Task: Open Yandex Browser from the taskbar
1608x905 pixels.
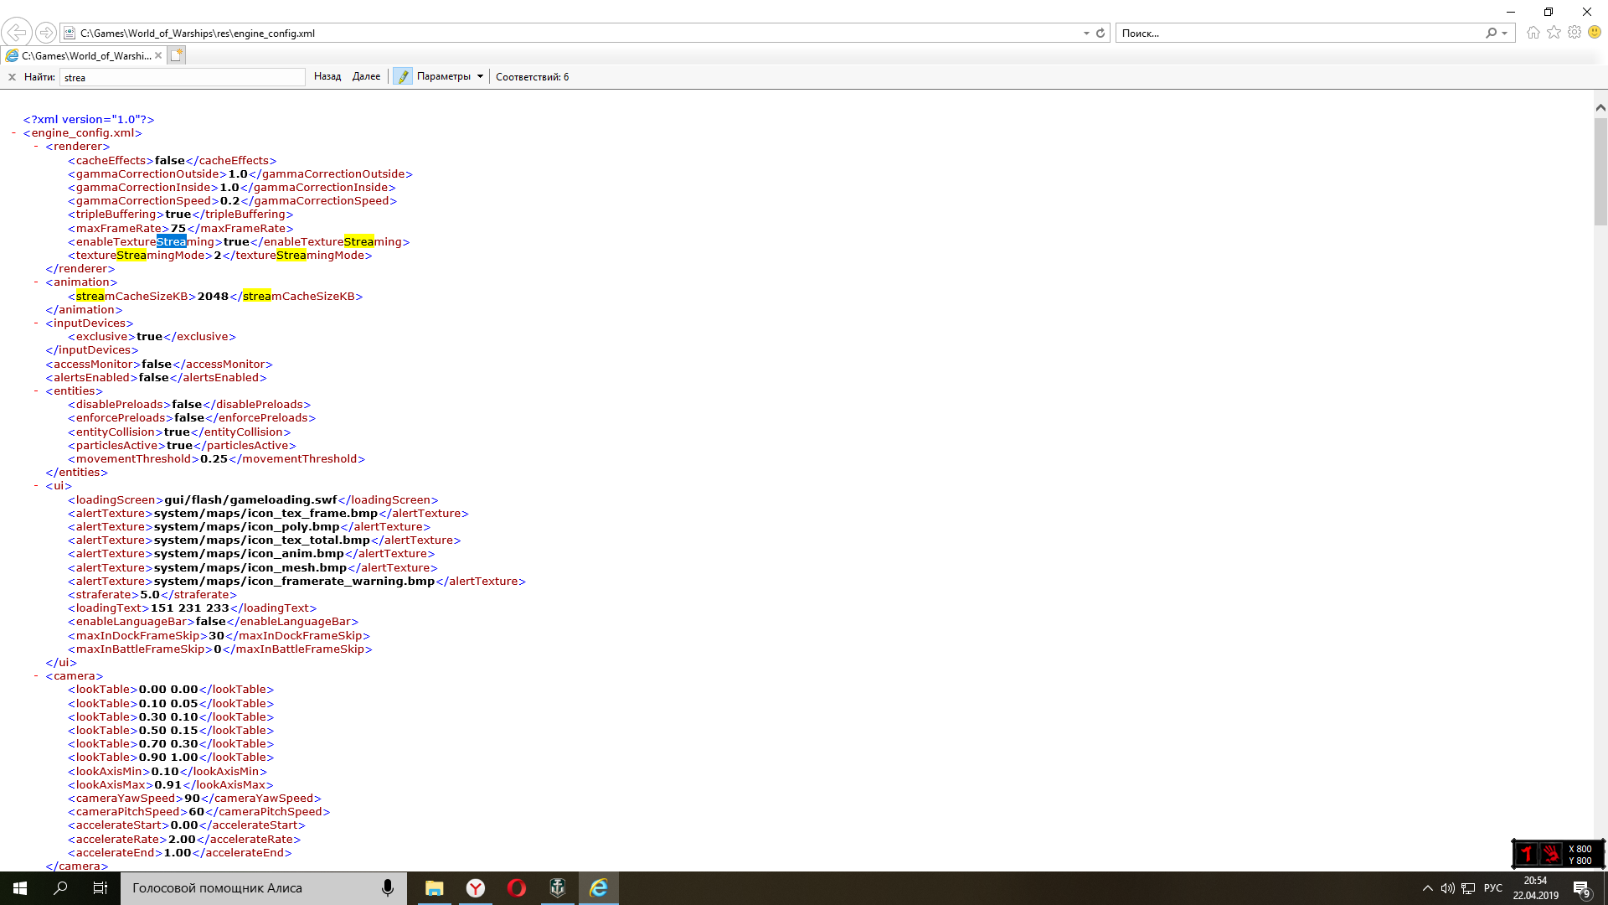Action: [x=476, y=888]
